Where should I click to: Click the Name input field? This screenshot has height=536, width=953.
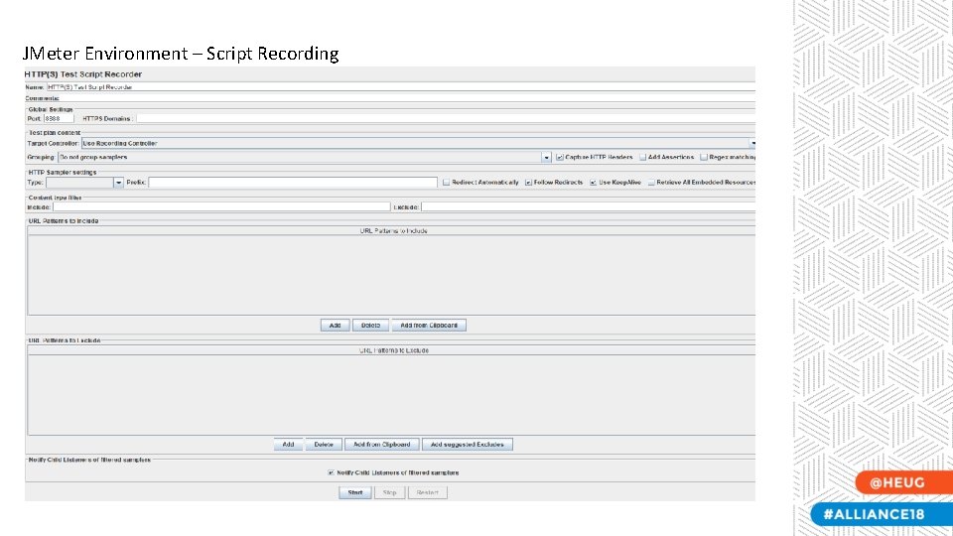(x=400, y=87)
